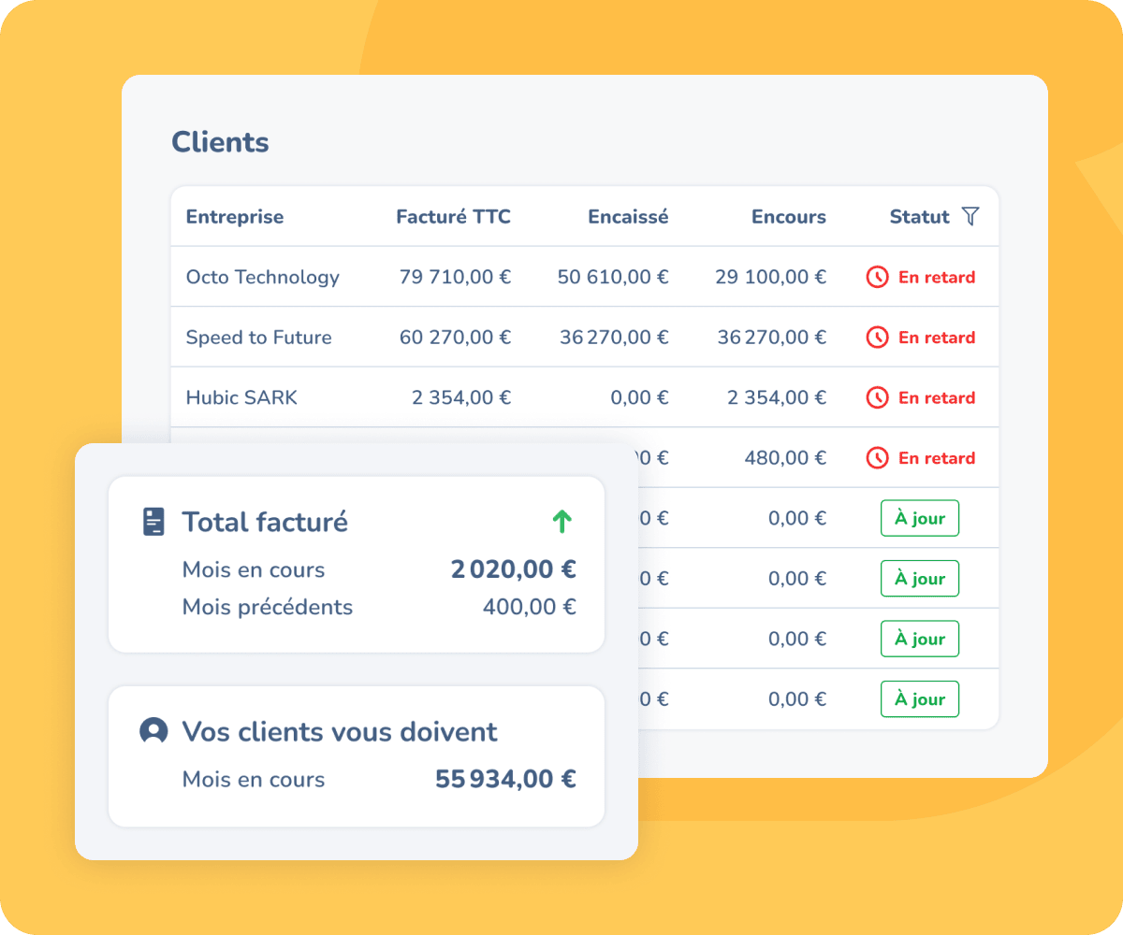This screenshot has width=1123, height=935.
Task: Click the clock icon in Hubic SARK row
Action: [x=877, y=397]
